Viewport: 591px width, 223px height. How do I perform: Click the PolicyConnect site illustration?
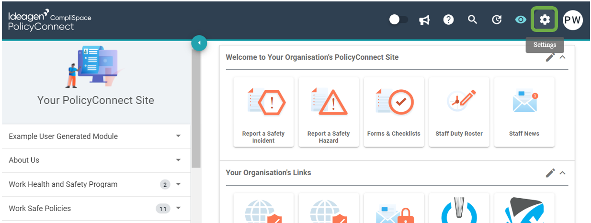pos(93,67)
